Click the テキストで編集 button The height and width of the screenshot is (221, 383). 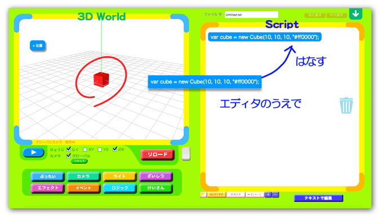[x=318, y=198]
